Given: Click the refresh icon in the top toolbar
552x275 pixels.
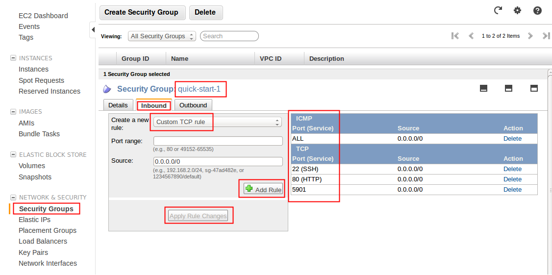Looking at the screenshot, I should click(498, 10).
